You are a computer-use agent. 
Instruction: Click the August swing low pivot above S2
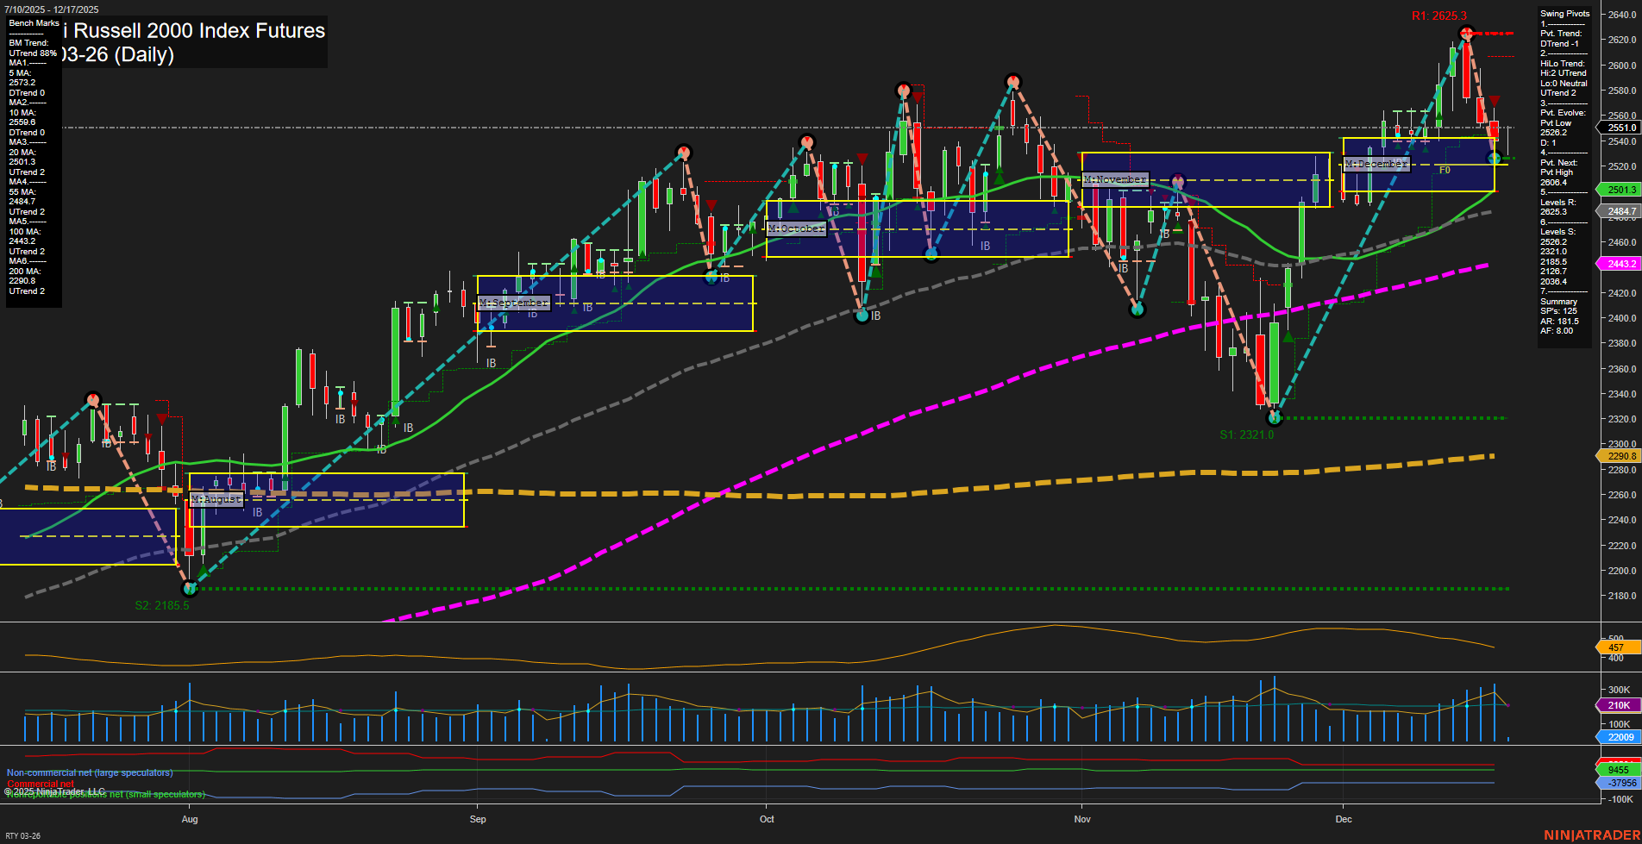191,589
